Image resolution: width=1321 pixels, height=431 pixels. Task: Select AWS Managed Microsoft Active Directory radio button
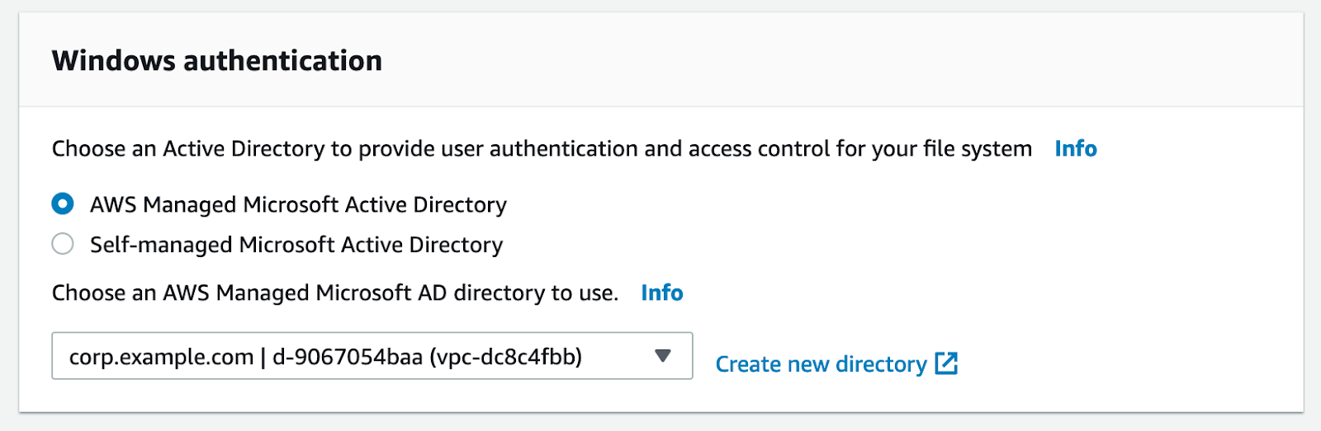pyautogui.click(x=63, y=204)
